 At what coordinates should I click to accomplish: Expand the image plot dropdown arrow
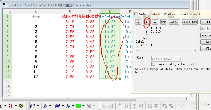(94, 106)
